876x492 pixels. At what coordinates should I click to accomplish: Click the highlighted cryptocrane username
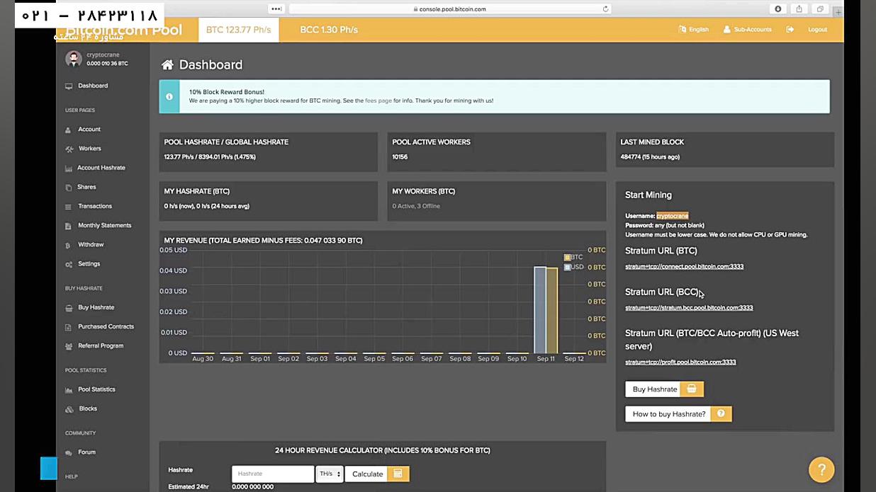[672, 216]
